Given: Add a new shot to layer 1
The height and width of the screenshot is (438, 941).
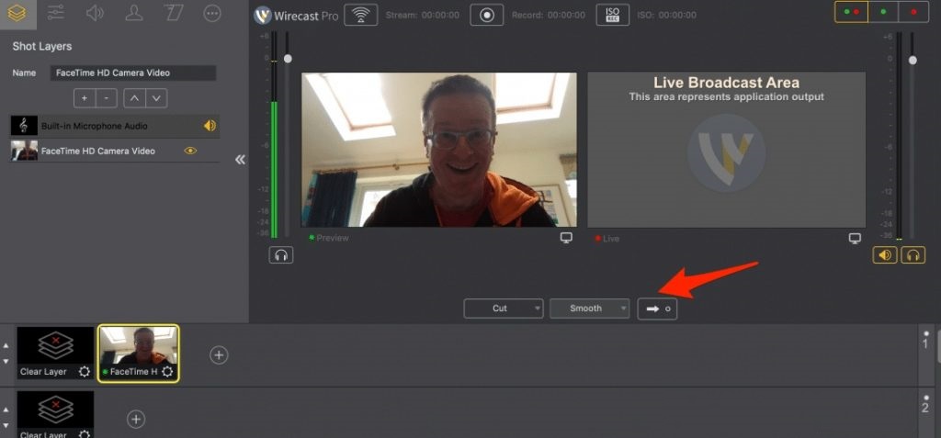Looking at the screenshot, I should tap(219, 355).
